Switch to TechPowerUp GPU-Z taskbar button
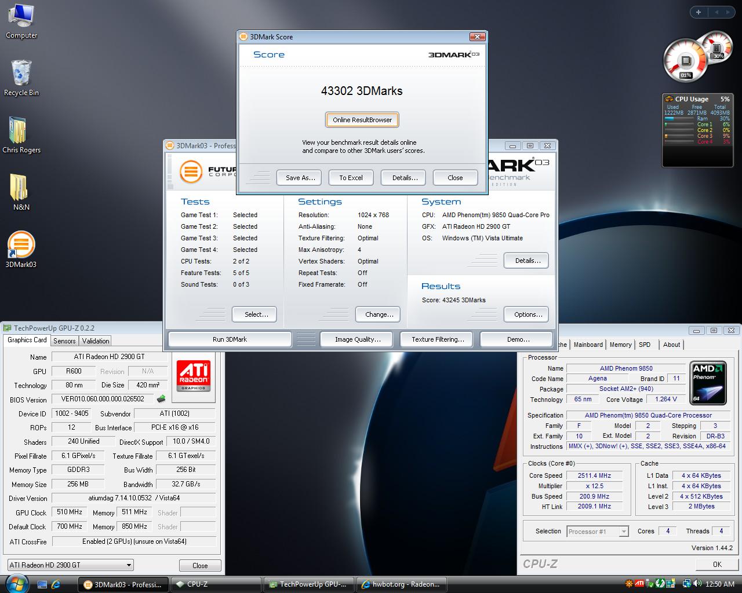Image resolution: width=742 pixels, height=593 pixels. click(x=310, y=584)
